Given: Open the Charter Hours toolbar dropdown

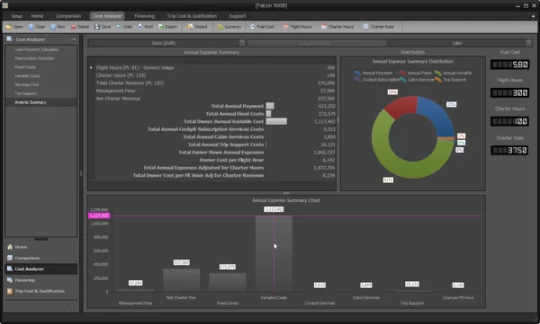Looking at the screenshot, I should tap(338, 27).
